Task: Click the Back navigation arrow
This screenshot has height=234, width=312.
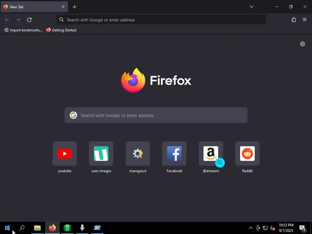Action: click(7, 20)
